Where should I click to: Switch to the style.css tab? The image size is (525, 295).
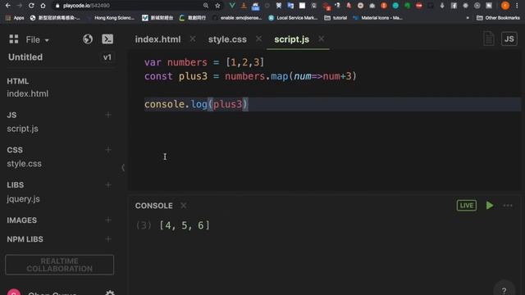click(227, 39)
